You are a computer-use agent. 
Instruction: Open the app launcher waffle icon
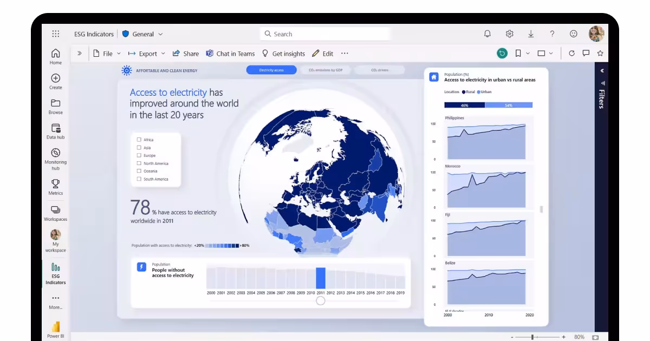point(56,34)
